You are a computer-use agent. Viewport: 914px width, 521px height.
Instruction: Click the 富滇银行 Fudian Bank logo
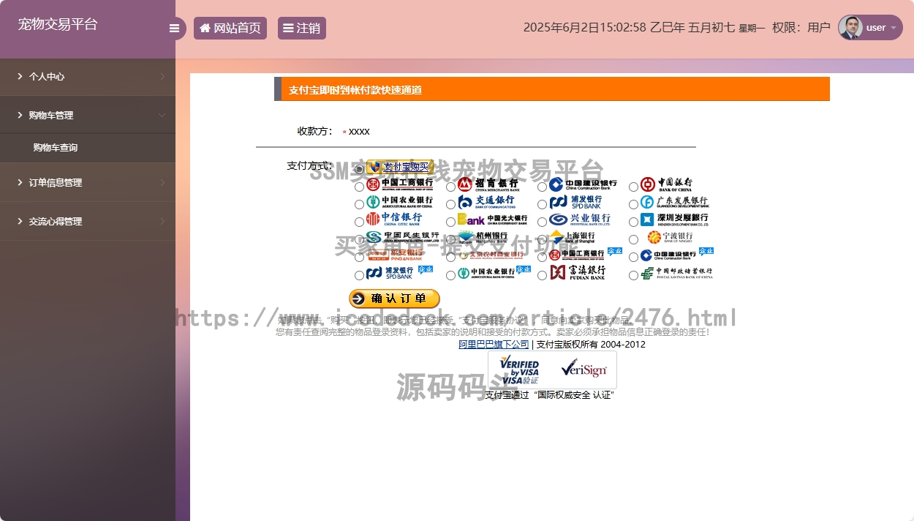pyautogui.click(x=578, y=273)
